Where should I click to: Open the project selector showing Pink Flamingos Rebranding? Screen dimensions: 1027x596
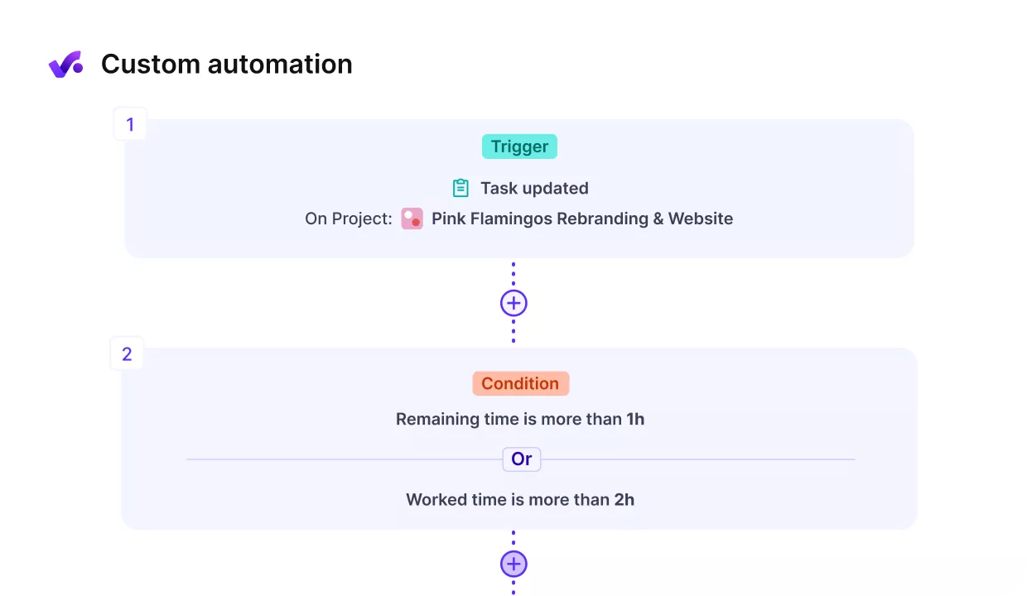tap(582, 219)
